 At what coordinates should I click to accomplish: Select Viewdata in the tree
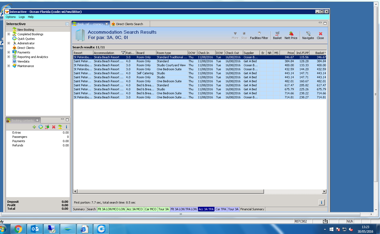(x=23, y=61)
